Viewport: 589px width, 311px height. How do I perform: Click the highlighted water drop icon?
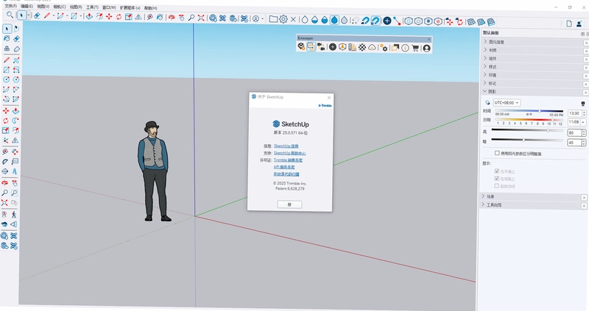click(x=334, y=20)
